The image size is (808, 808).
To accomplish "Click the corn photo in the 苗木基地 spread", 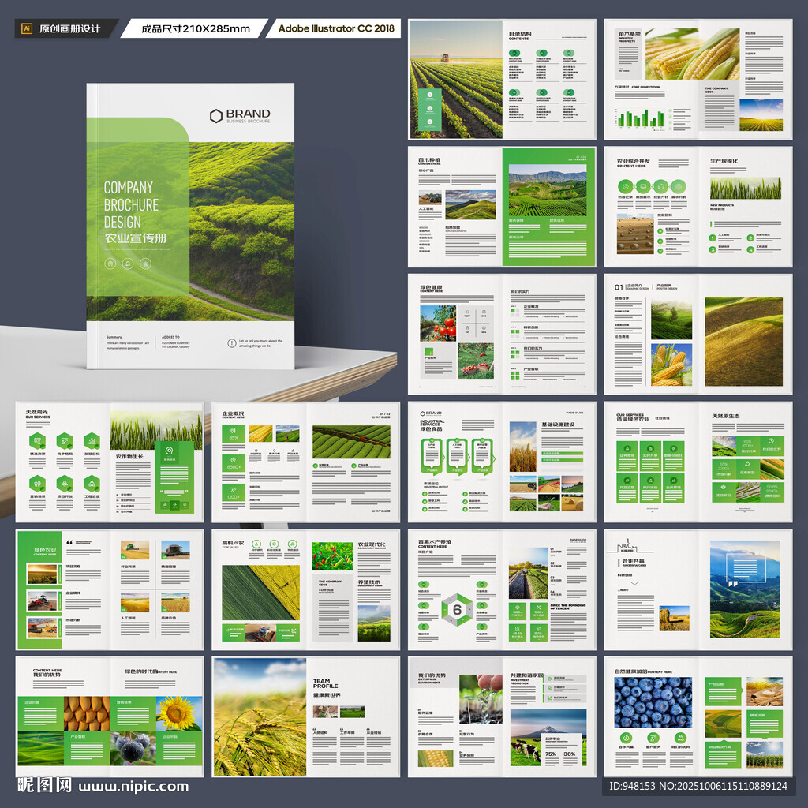I will pos(693,54).
